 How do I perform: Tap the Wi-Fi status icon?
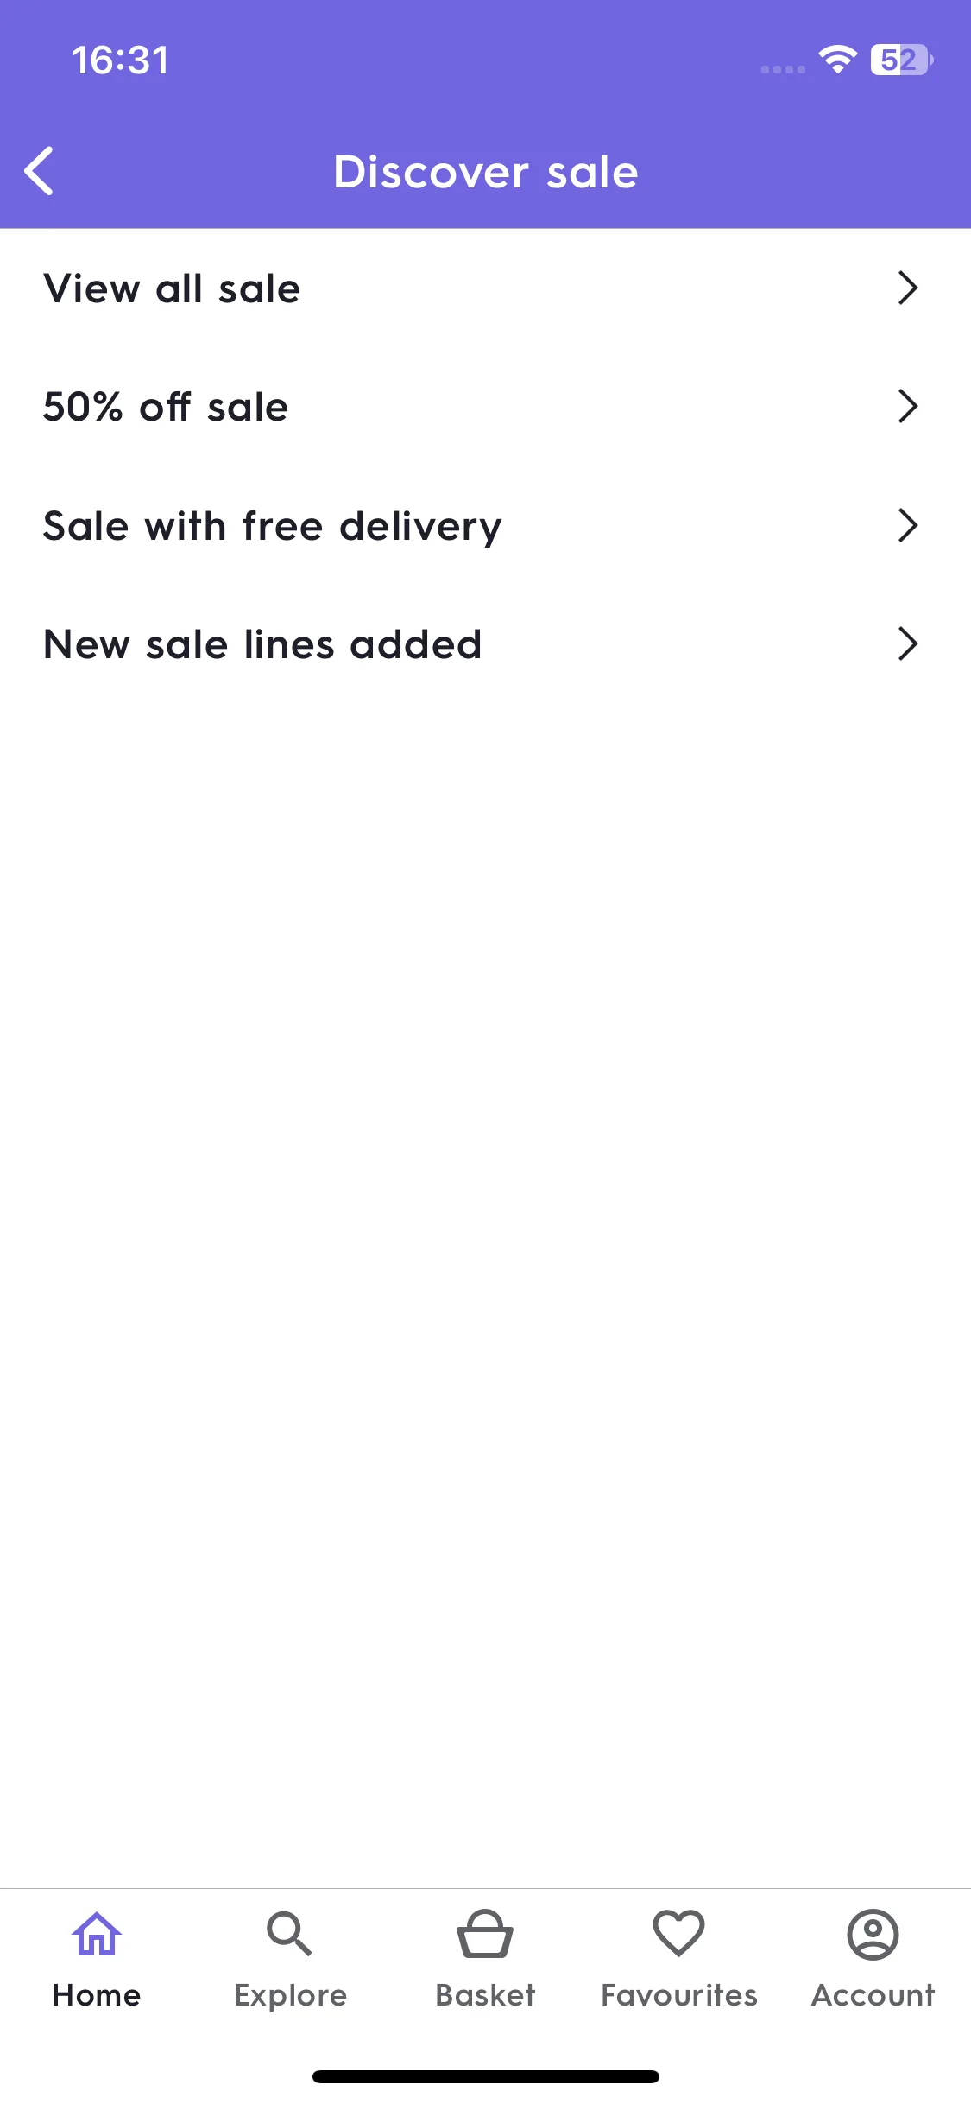(837, 59)
